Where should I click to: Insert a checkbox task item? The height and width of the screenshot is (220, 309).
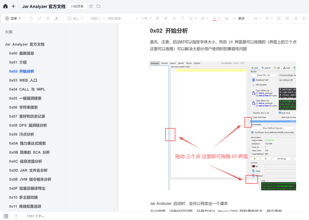tap(279, 18)
